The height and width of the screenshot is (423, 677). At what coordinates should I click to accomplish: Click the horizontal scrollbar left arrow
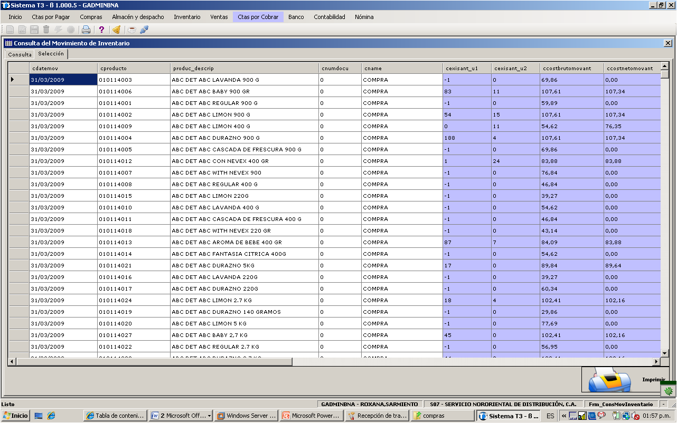12,362
